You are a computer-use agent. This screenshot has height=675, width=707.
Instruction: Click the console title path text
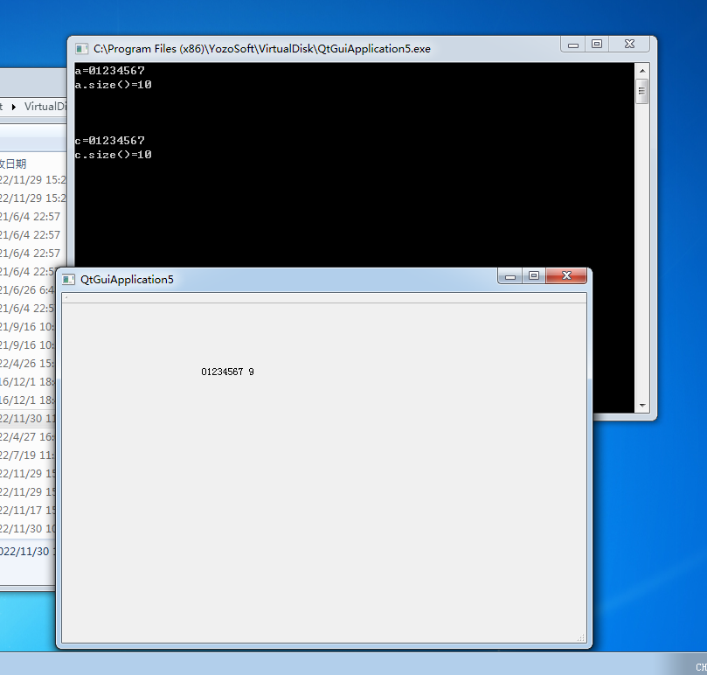click(262, 49)
